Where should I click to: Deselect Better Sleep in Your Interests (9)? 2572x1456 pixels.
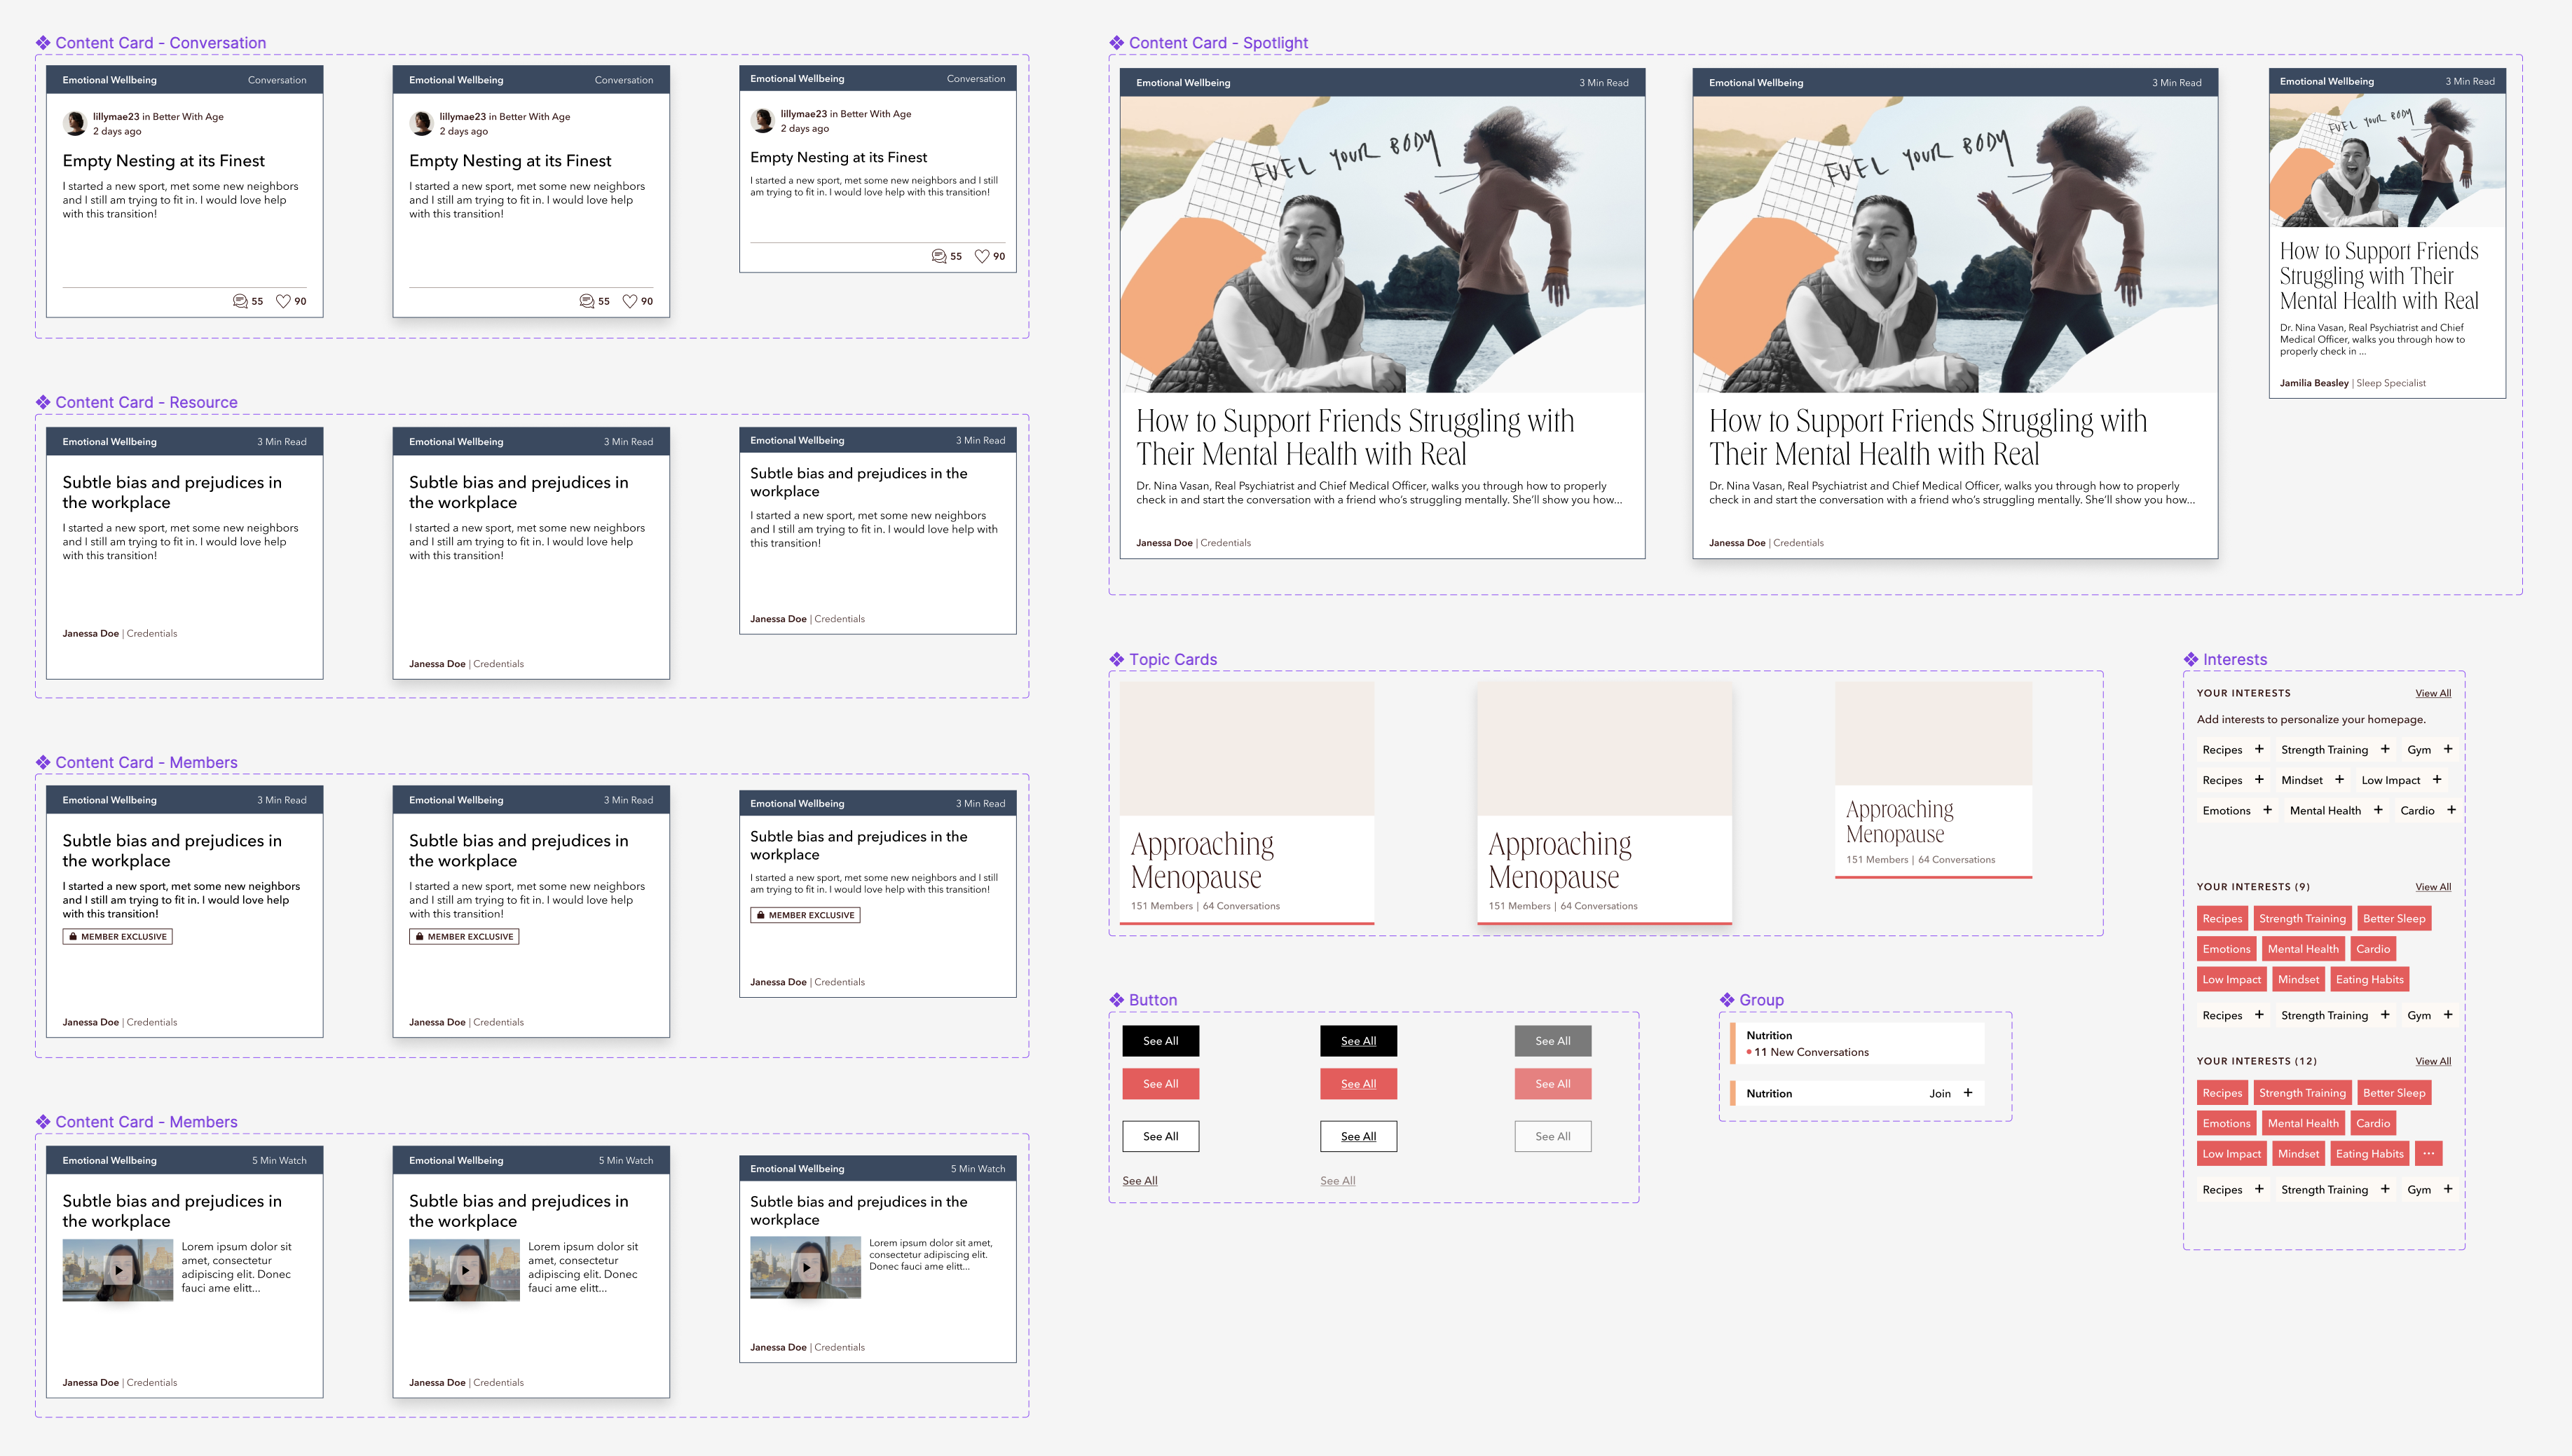coord(2393,918)
